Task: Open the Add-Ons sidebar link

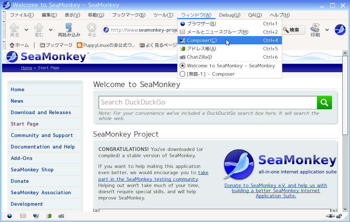Action: pos(22,158)
